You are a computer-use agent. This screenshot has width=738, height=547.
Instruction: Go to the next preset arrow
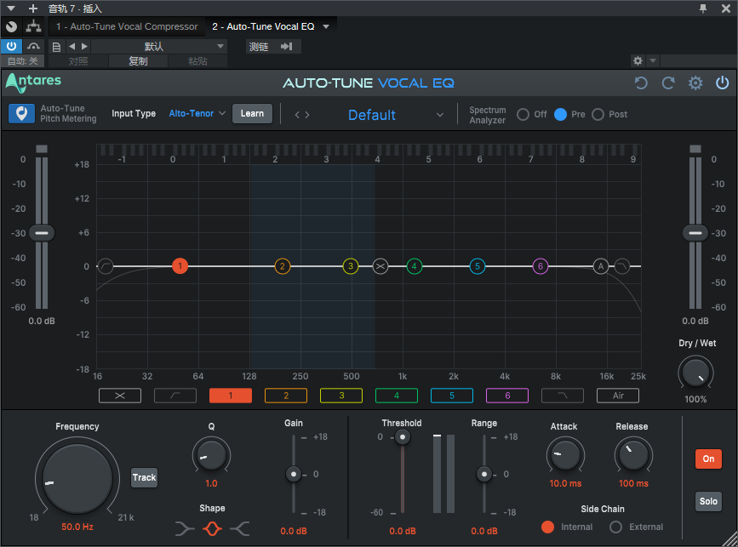(307, 115)
